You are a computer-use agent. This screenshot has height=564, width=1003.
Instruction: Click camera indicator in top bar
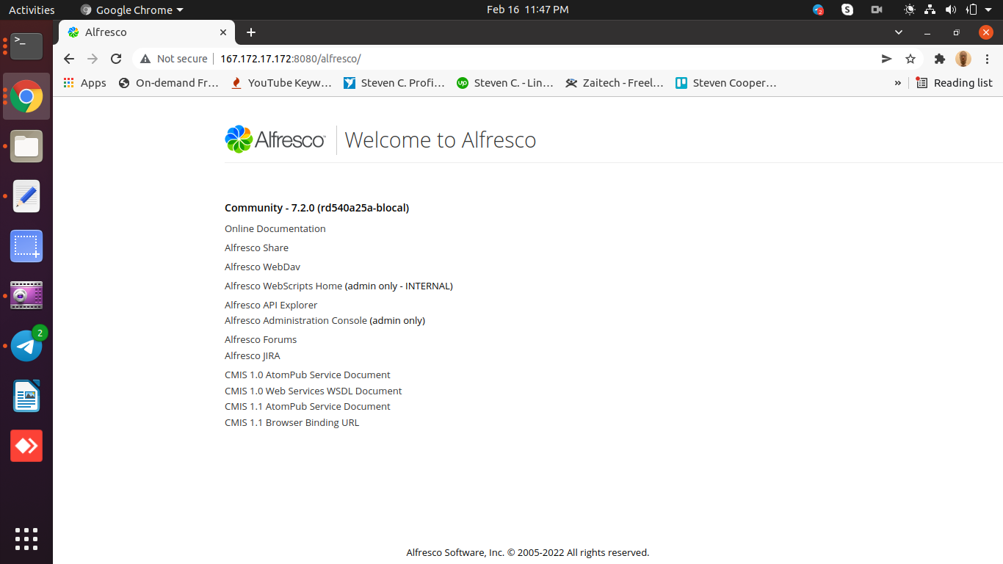pos(877,10)
